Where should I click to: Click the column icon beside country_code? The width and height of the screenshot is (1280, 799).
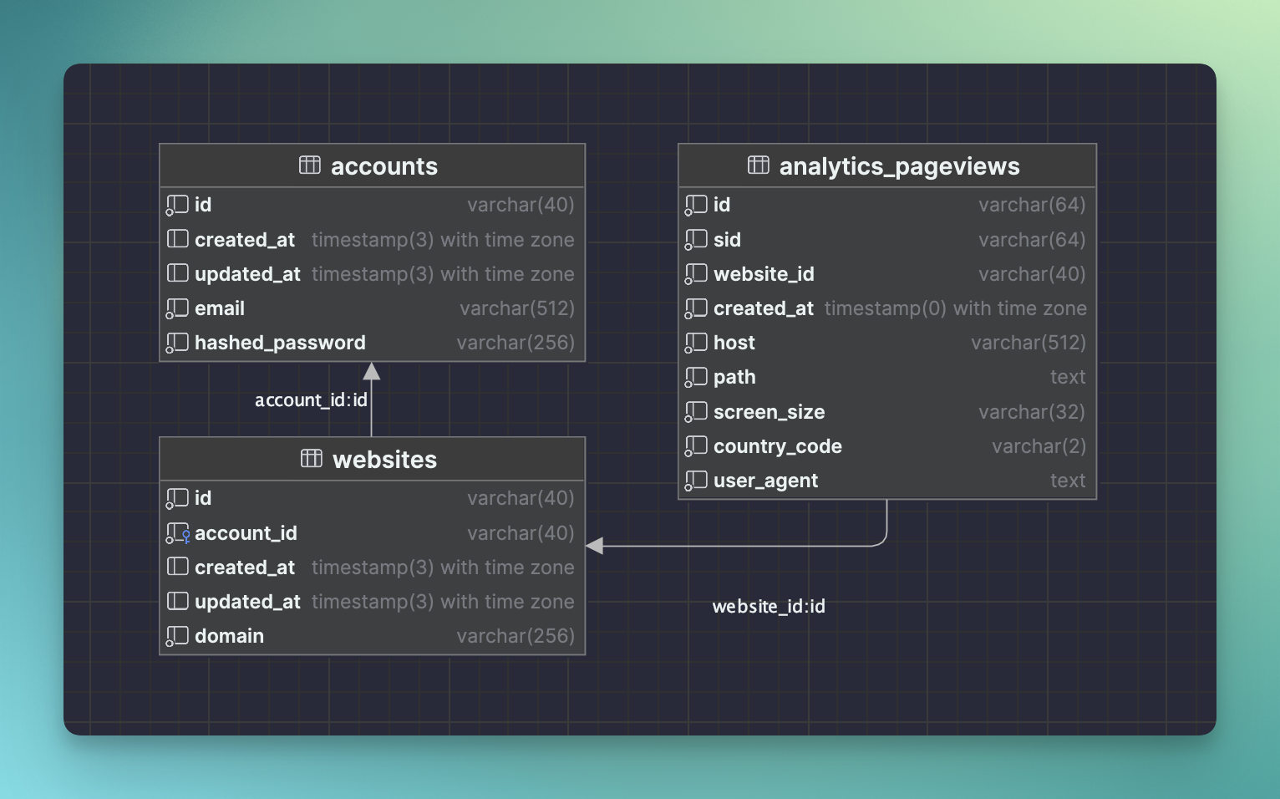pyautogui.click(x=696, y=447)
